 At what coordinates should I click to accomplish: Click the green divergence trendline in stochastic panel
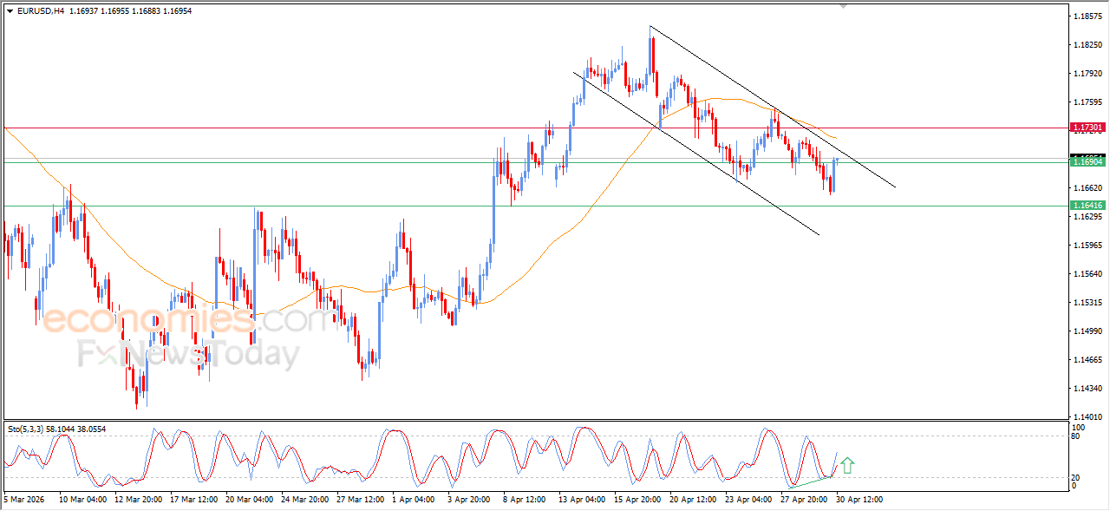tap(811, 482)
